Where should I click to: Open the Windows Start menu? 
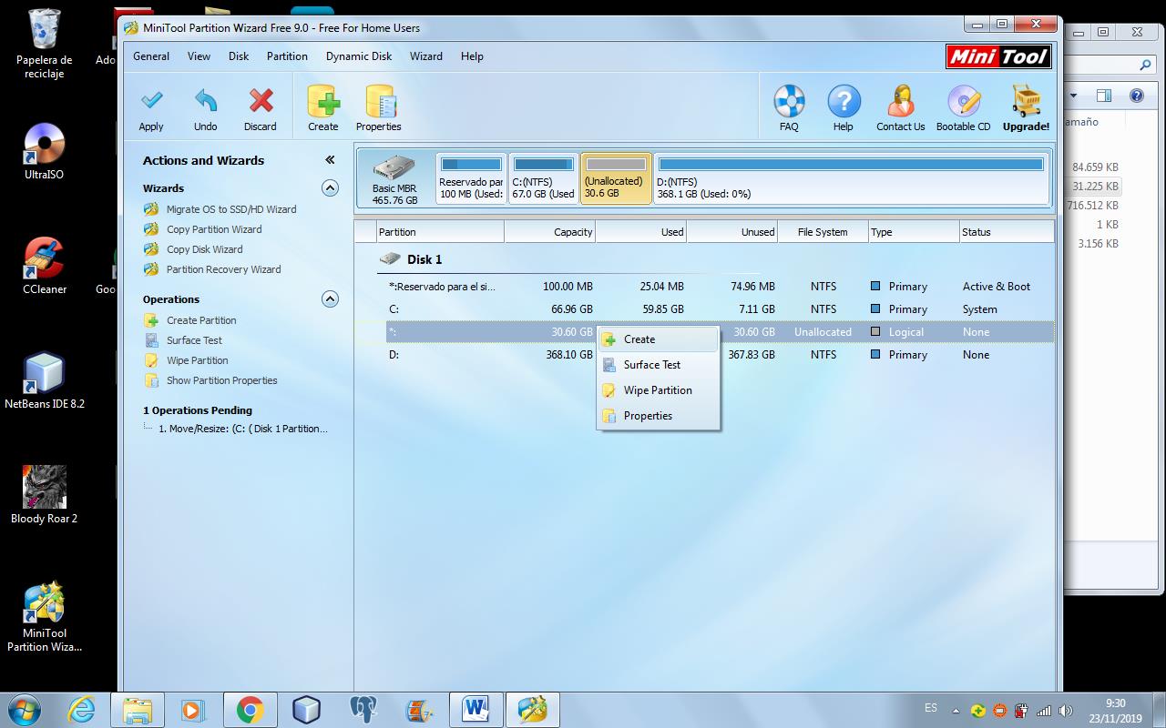(x=23, y=710)
